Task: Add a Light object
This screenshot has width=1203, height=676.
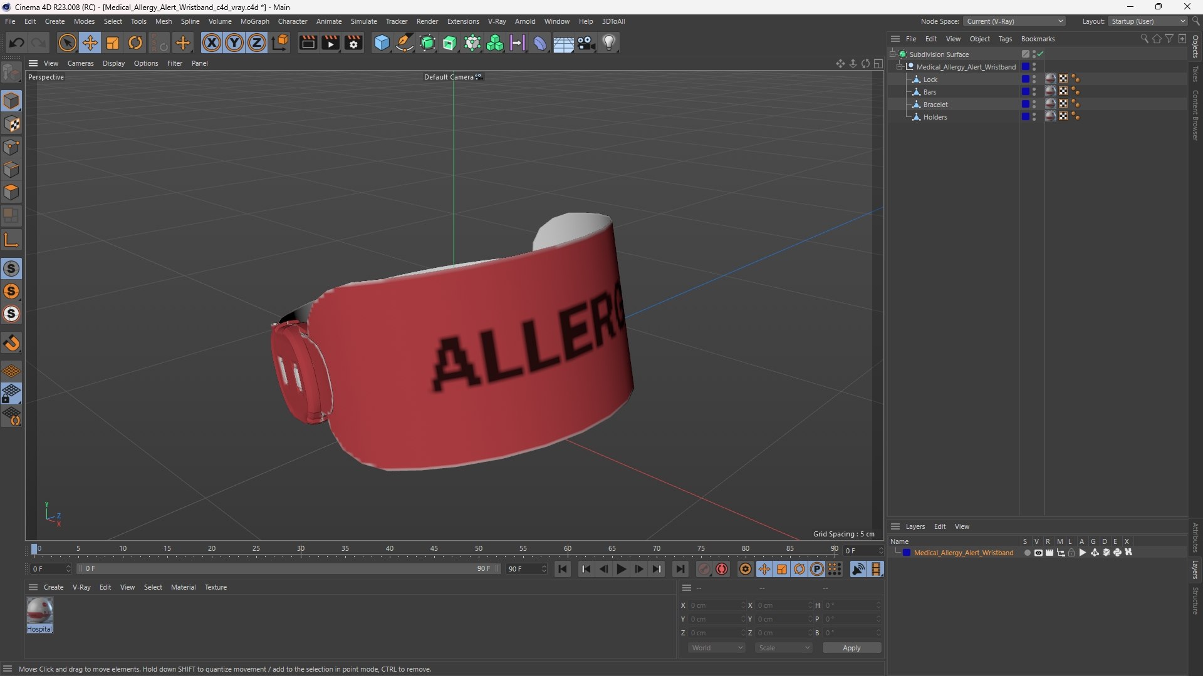Action: (609, 43)
